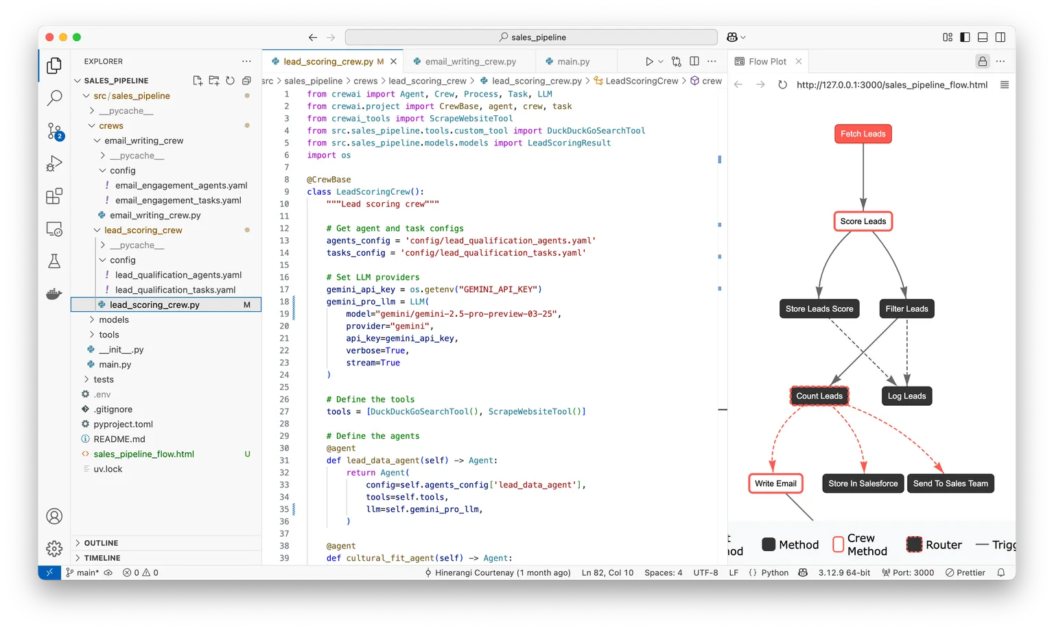Reload the Flow Plot preview page
The width and height of the screenshot is (1054, 630).
point(782,85)
